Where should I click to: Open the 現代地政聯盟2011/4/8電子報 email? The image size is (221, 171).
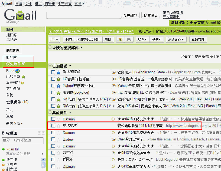point(140,126)
